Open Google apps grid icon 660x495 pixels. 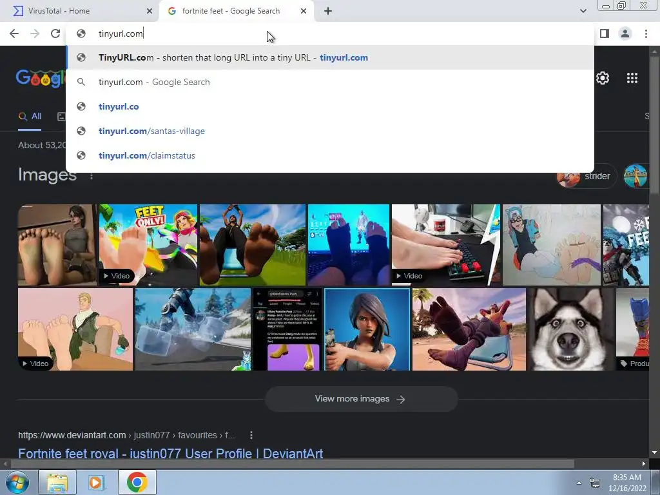[x=632, y=78]
